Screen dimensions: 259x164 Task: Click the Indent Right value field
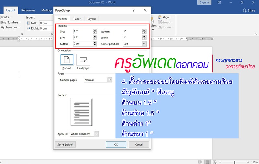46,28
